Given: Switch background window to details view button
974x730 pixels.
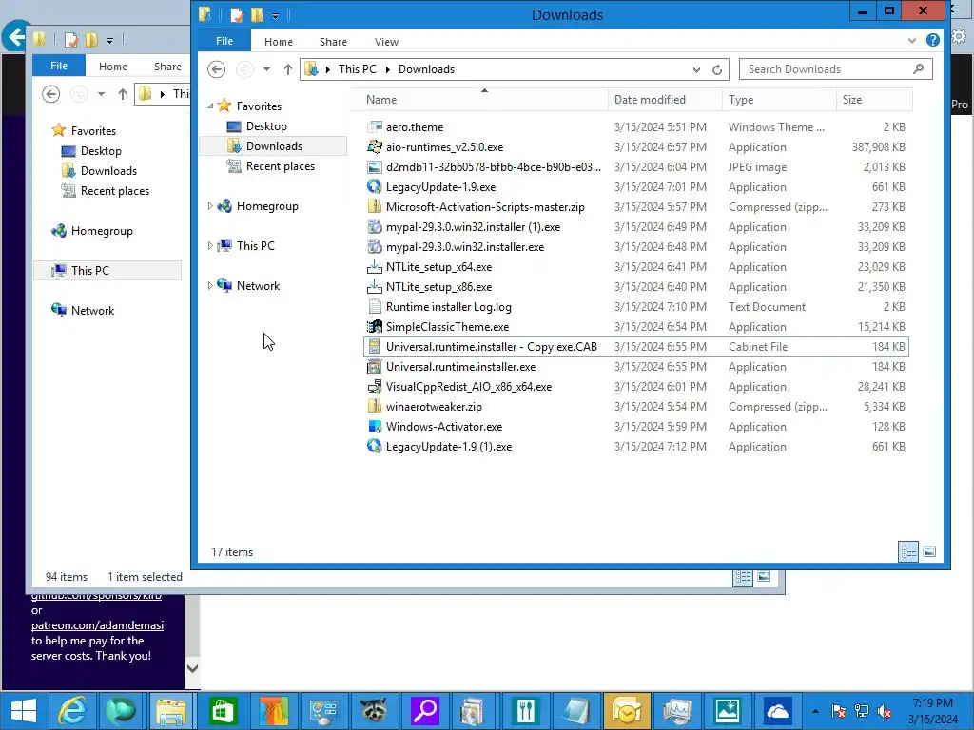Looking at the screenshot, I should 743,578.
